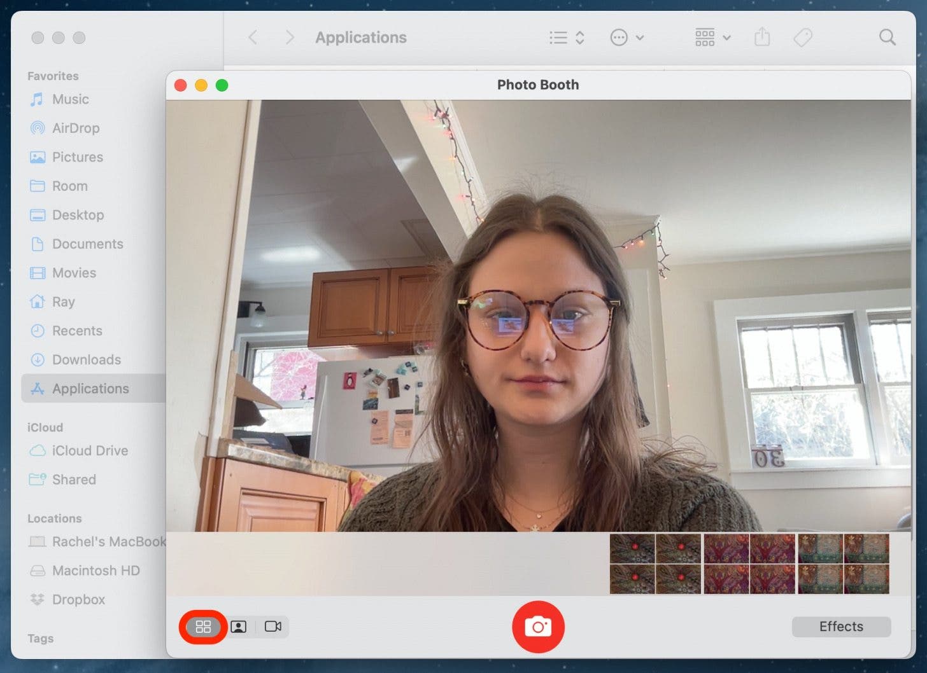Switch to 4-up burst capture mode
This screenshot has width=927, height=673.
point(202,627)
